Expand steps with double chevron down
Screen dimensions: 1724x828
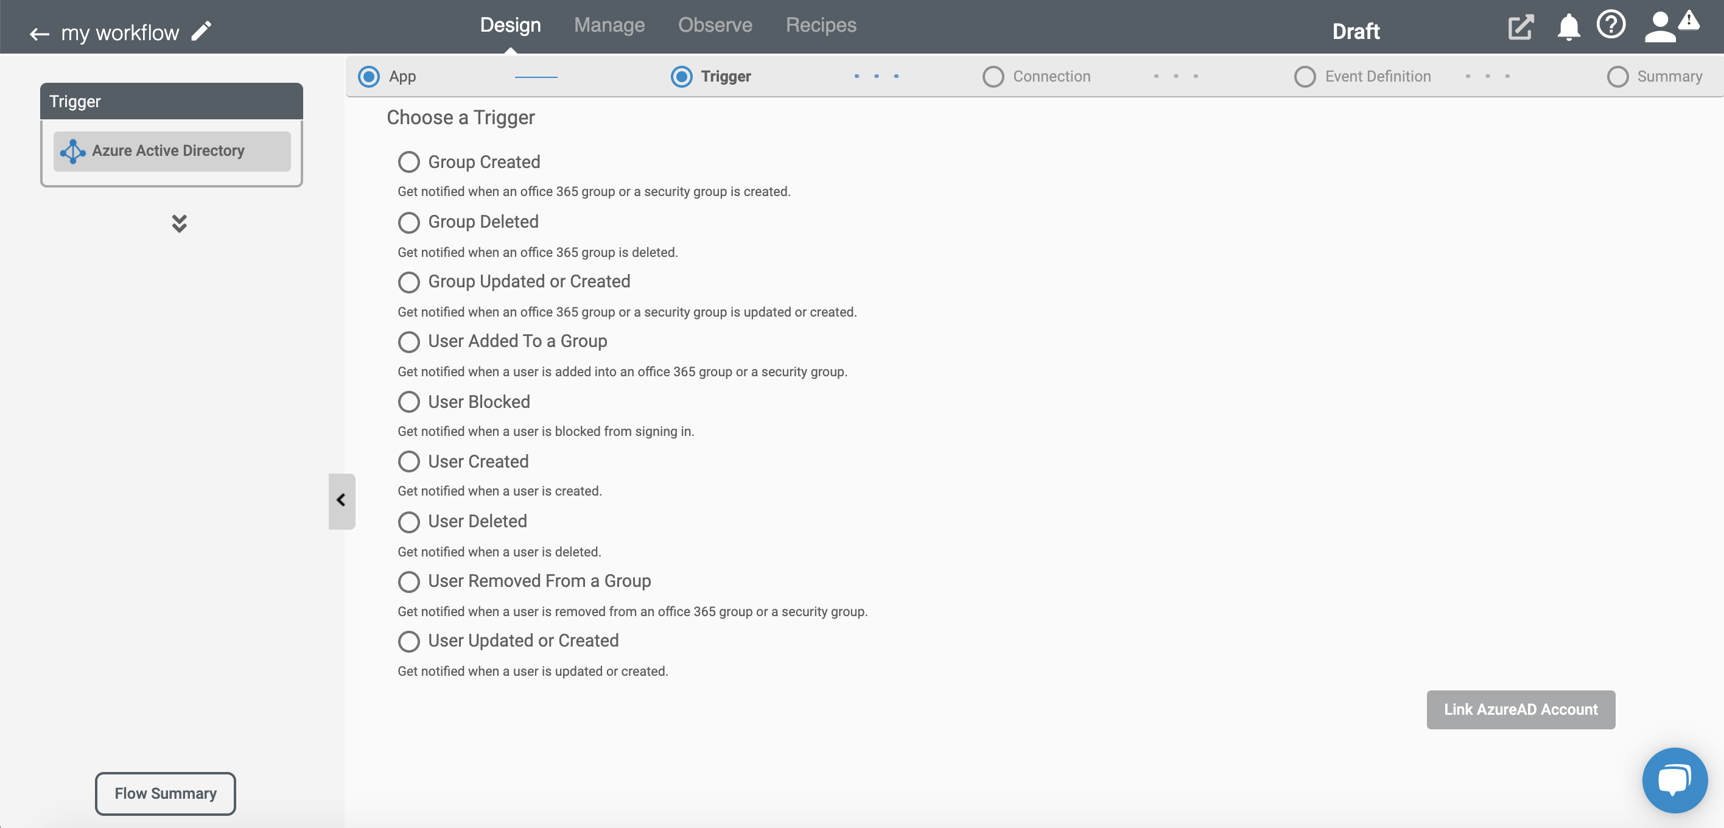179,223
